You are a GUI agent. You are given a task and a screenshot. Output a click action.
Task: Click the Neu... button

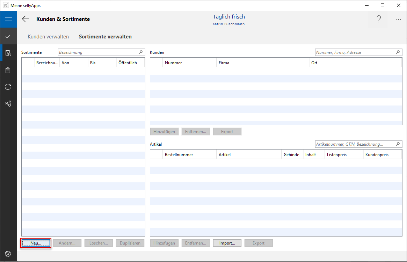tap(36, 243)
